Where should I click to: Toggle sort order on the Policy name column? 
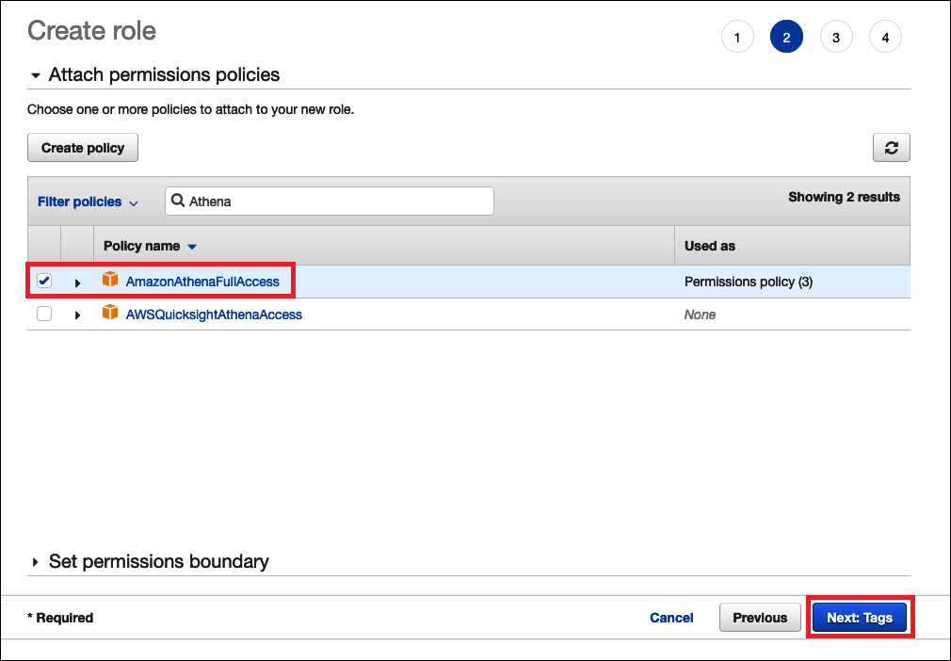194,246
